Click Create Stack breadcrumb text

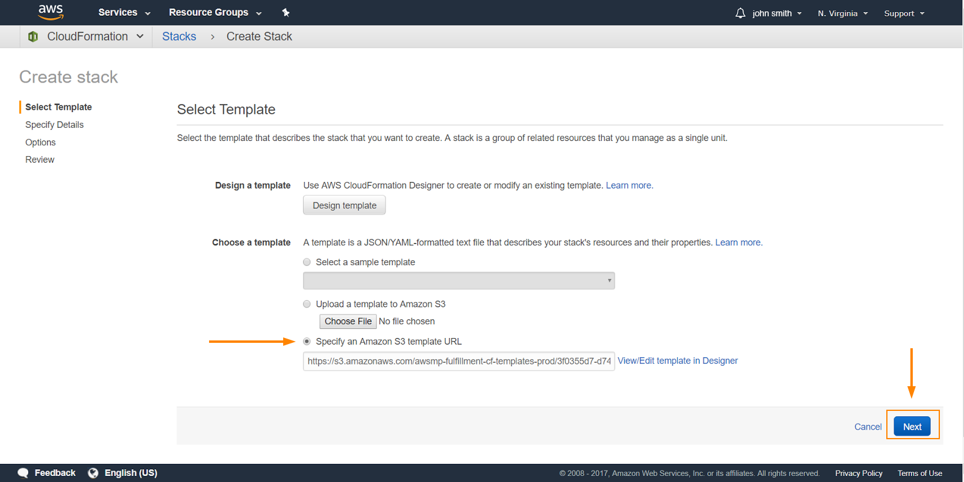pos(259,37)
